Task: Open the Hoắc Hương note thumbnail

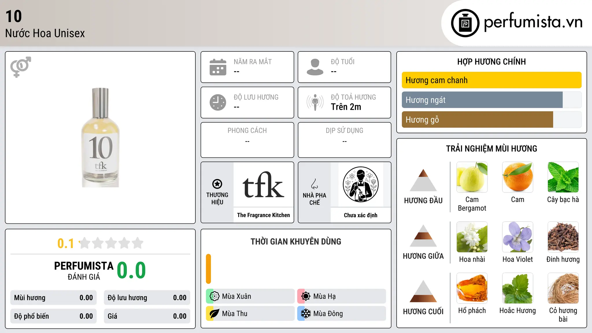Action: click(517, 288)
